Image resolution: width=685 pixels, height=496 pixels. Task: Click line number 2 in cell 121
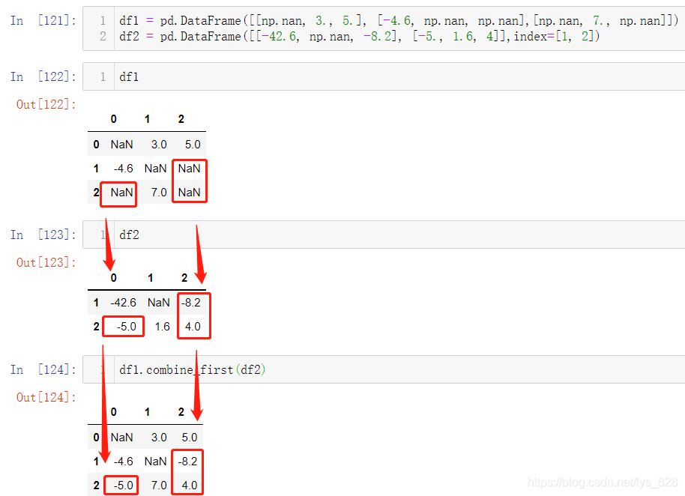coord(103,36)
